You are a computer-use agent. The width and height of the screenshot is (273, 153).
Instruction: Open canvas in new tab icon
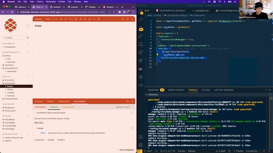[x=128, y=19]
